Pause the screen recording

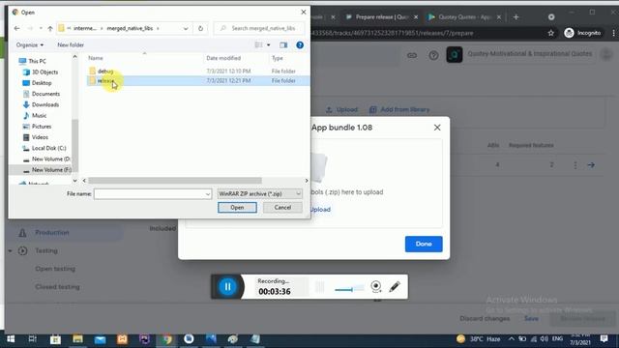click(x=228, y=287)
